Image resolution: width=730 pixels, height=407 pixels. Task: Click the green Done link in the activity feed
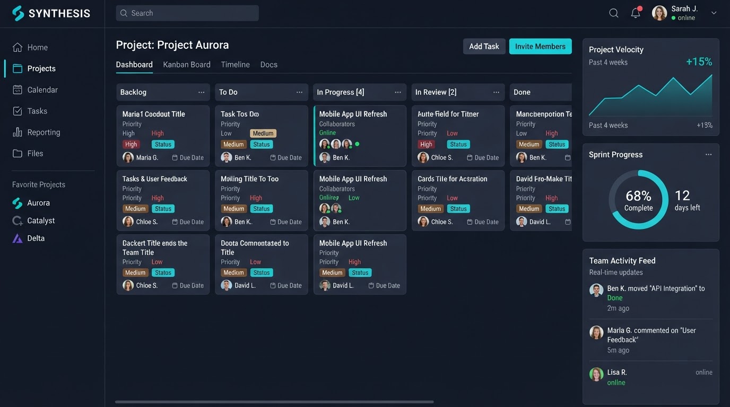[615, 298]
